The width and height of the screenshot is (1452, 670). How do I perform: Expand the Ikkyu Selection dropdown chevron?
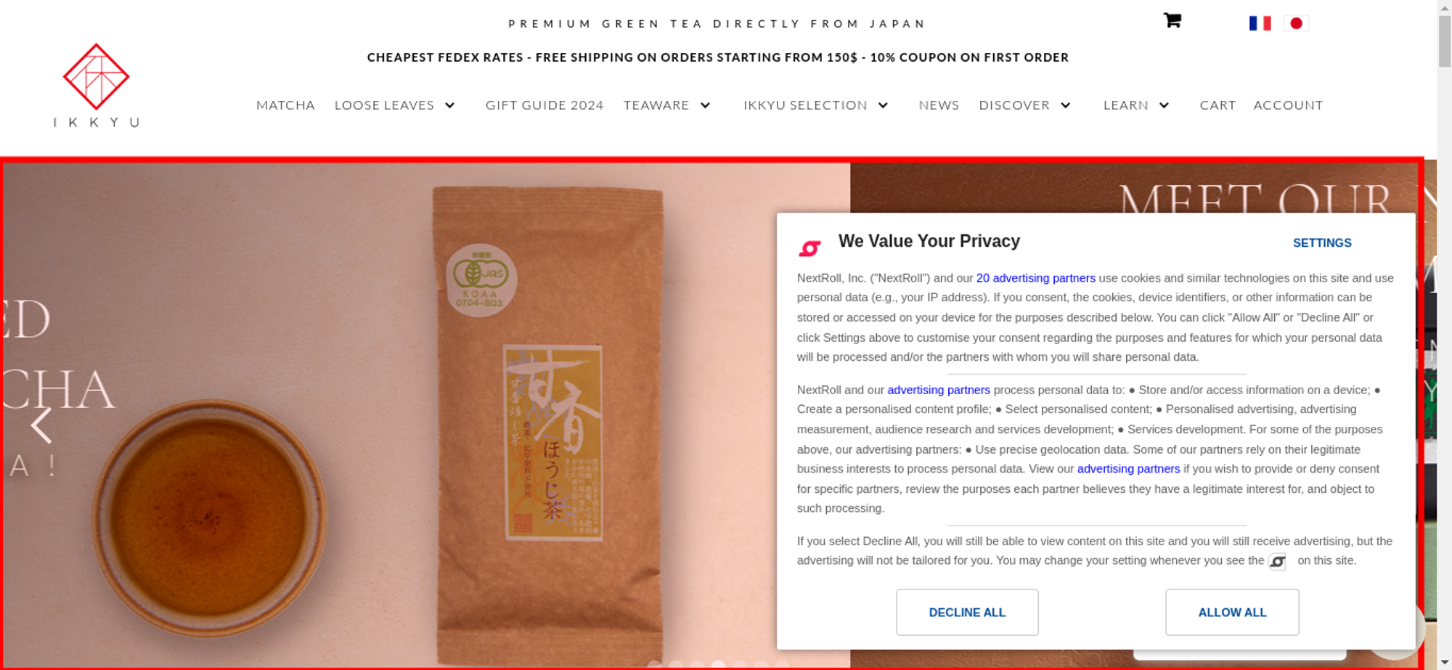point(883,105)
